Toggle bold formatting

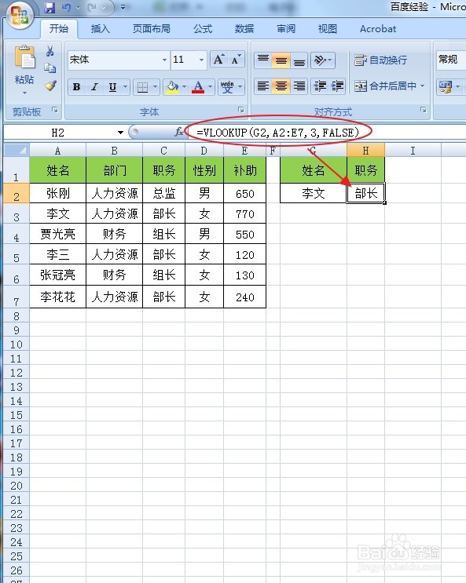(77, 87)
